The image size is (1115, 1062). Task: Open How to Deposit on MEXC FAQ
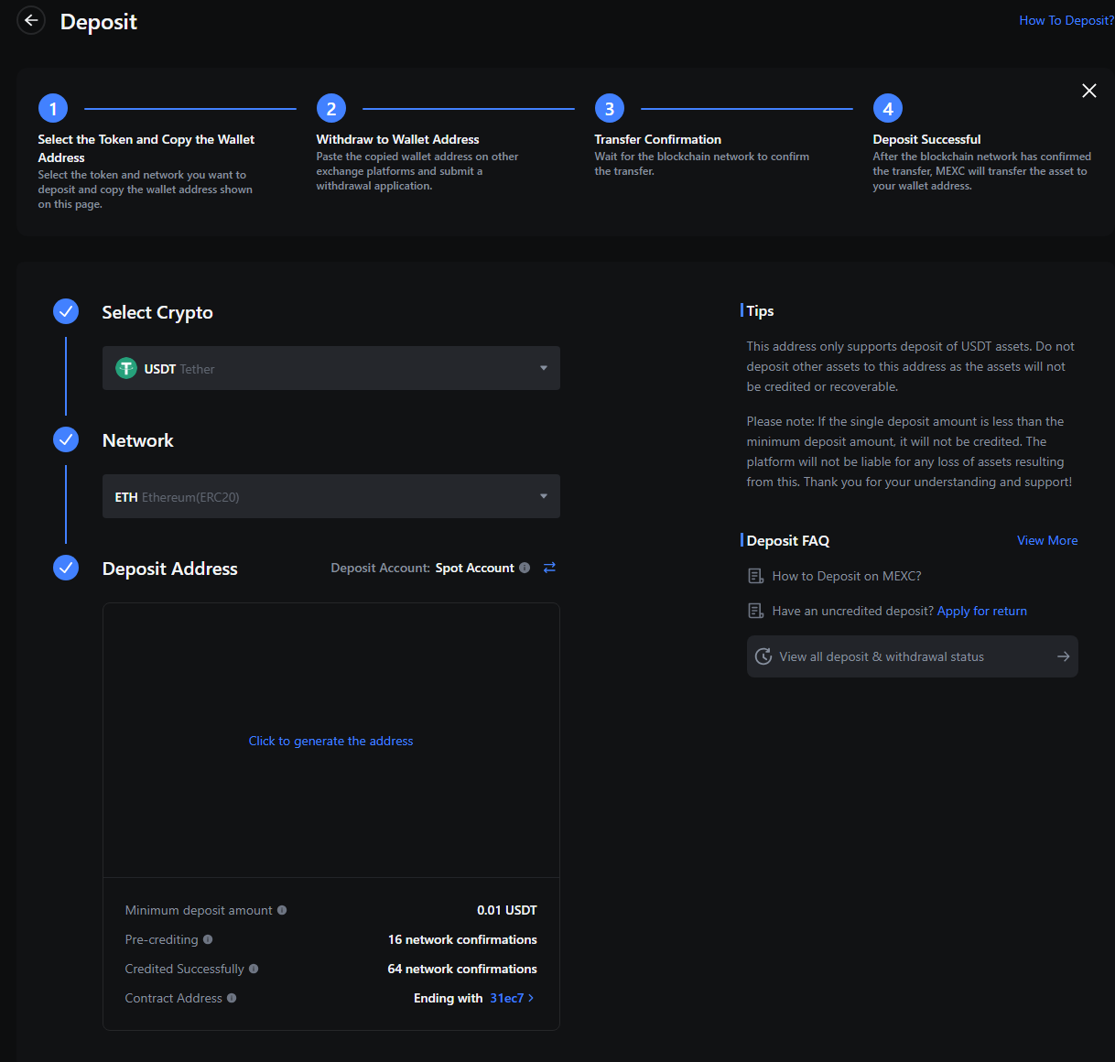847,576
